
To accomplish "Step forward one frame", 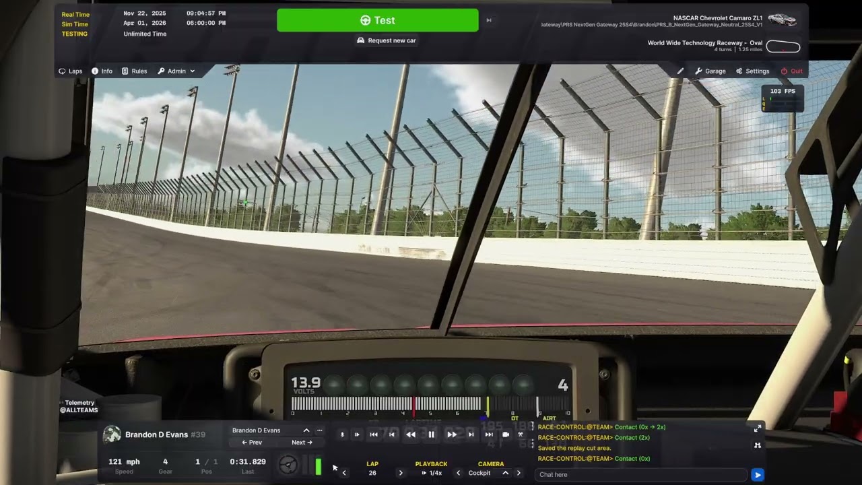I will tap(471, 434).
